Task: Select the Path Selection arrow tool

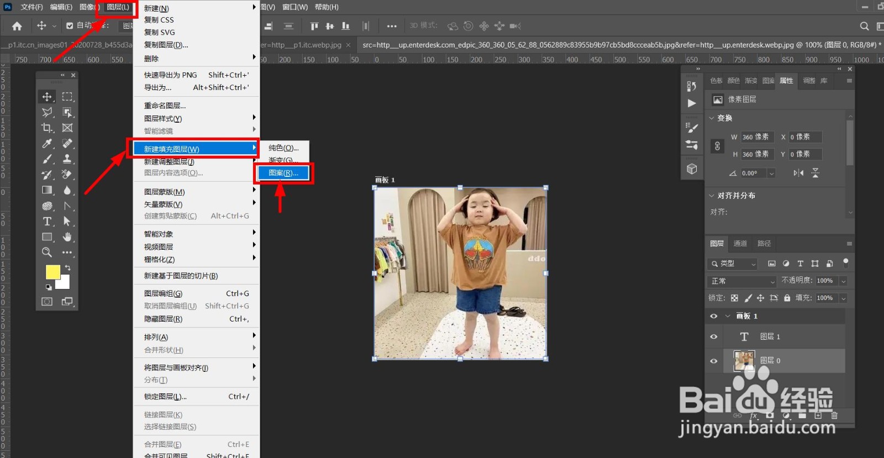Action: click(x=67, y=222)
